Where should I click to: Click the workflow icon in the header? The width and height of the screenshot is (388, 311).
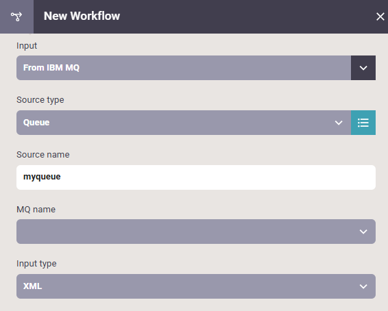pos(16,16)
